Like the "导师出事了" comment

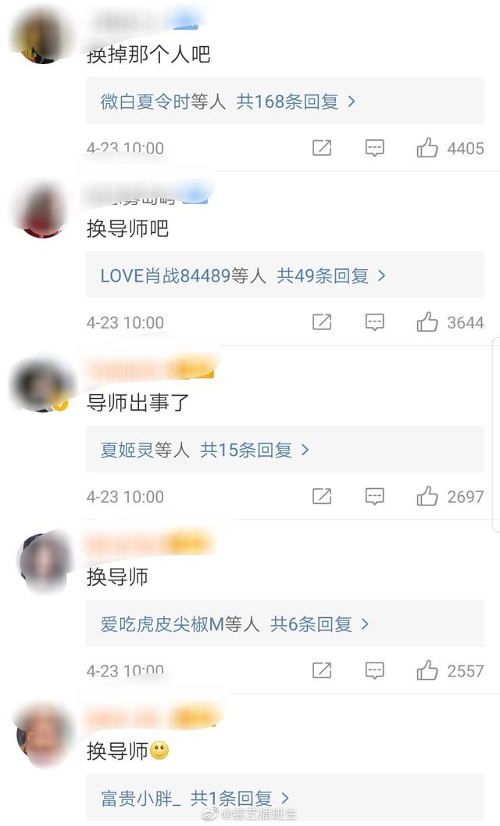(x=427, y=496)
